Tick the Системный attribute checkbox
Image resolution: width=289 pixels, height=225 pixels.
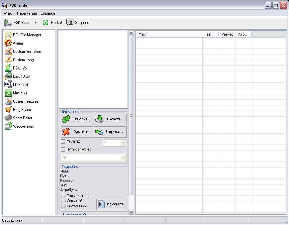click(x=63, y=206)
